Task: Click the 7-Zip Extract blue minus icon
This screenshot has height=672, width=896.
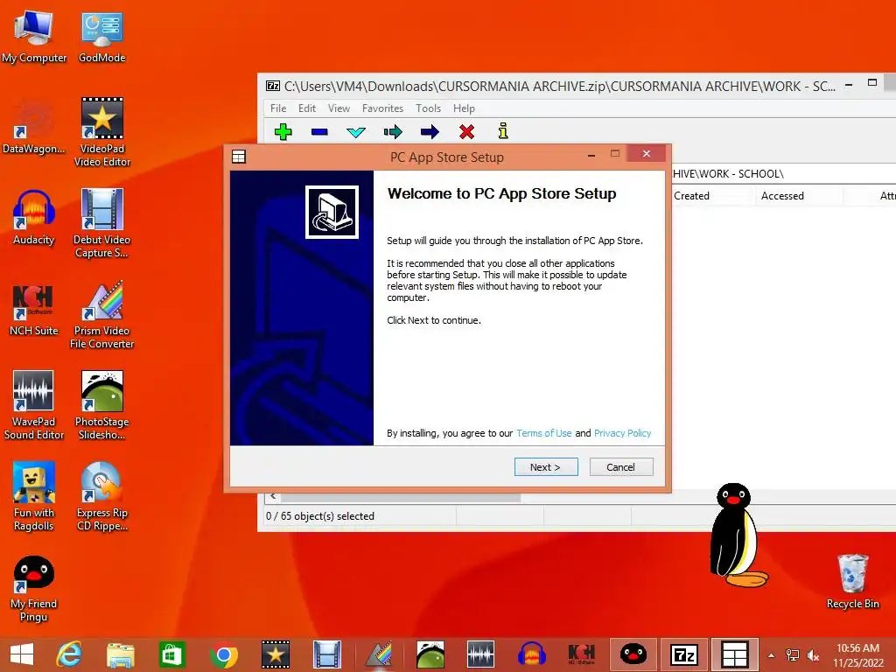Action: click(x=319, y=132)
